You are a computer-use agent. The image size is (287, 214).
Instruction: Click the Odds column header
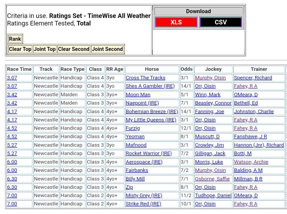coord(187,69)
